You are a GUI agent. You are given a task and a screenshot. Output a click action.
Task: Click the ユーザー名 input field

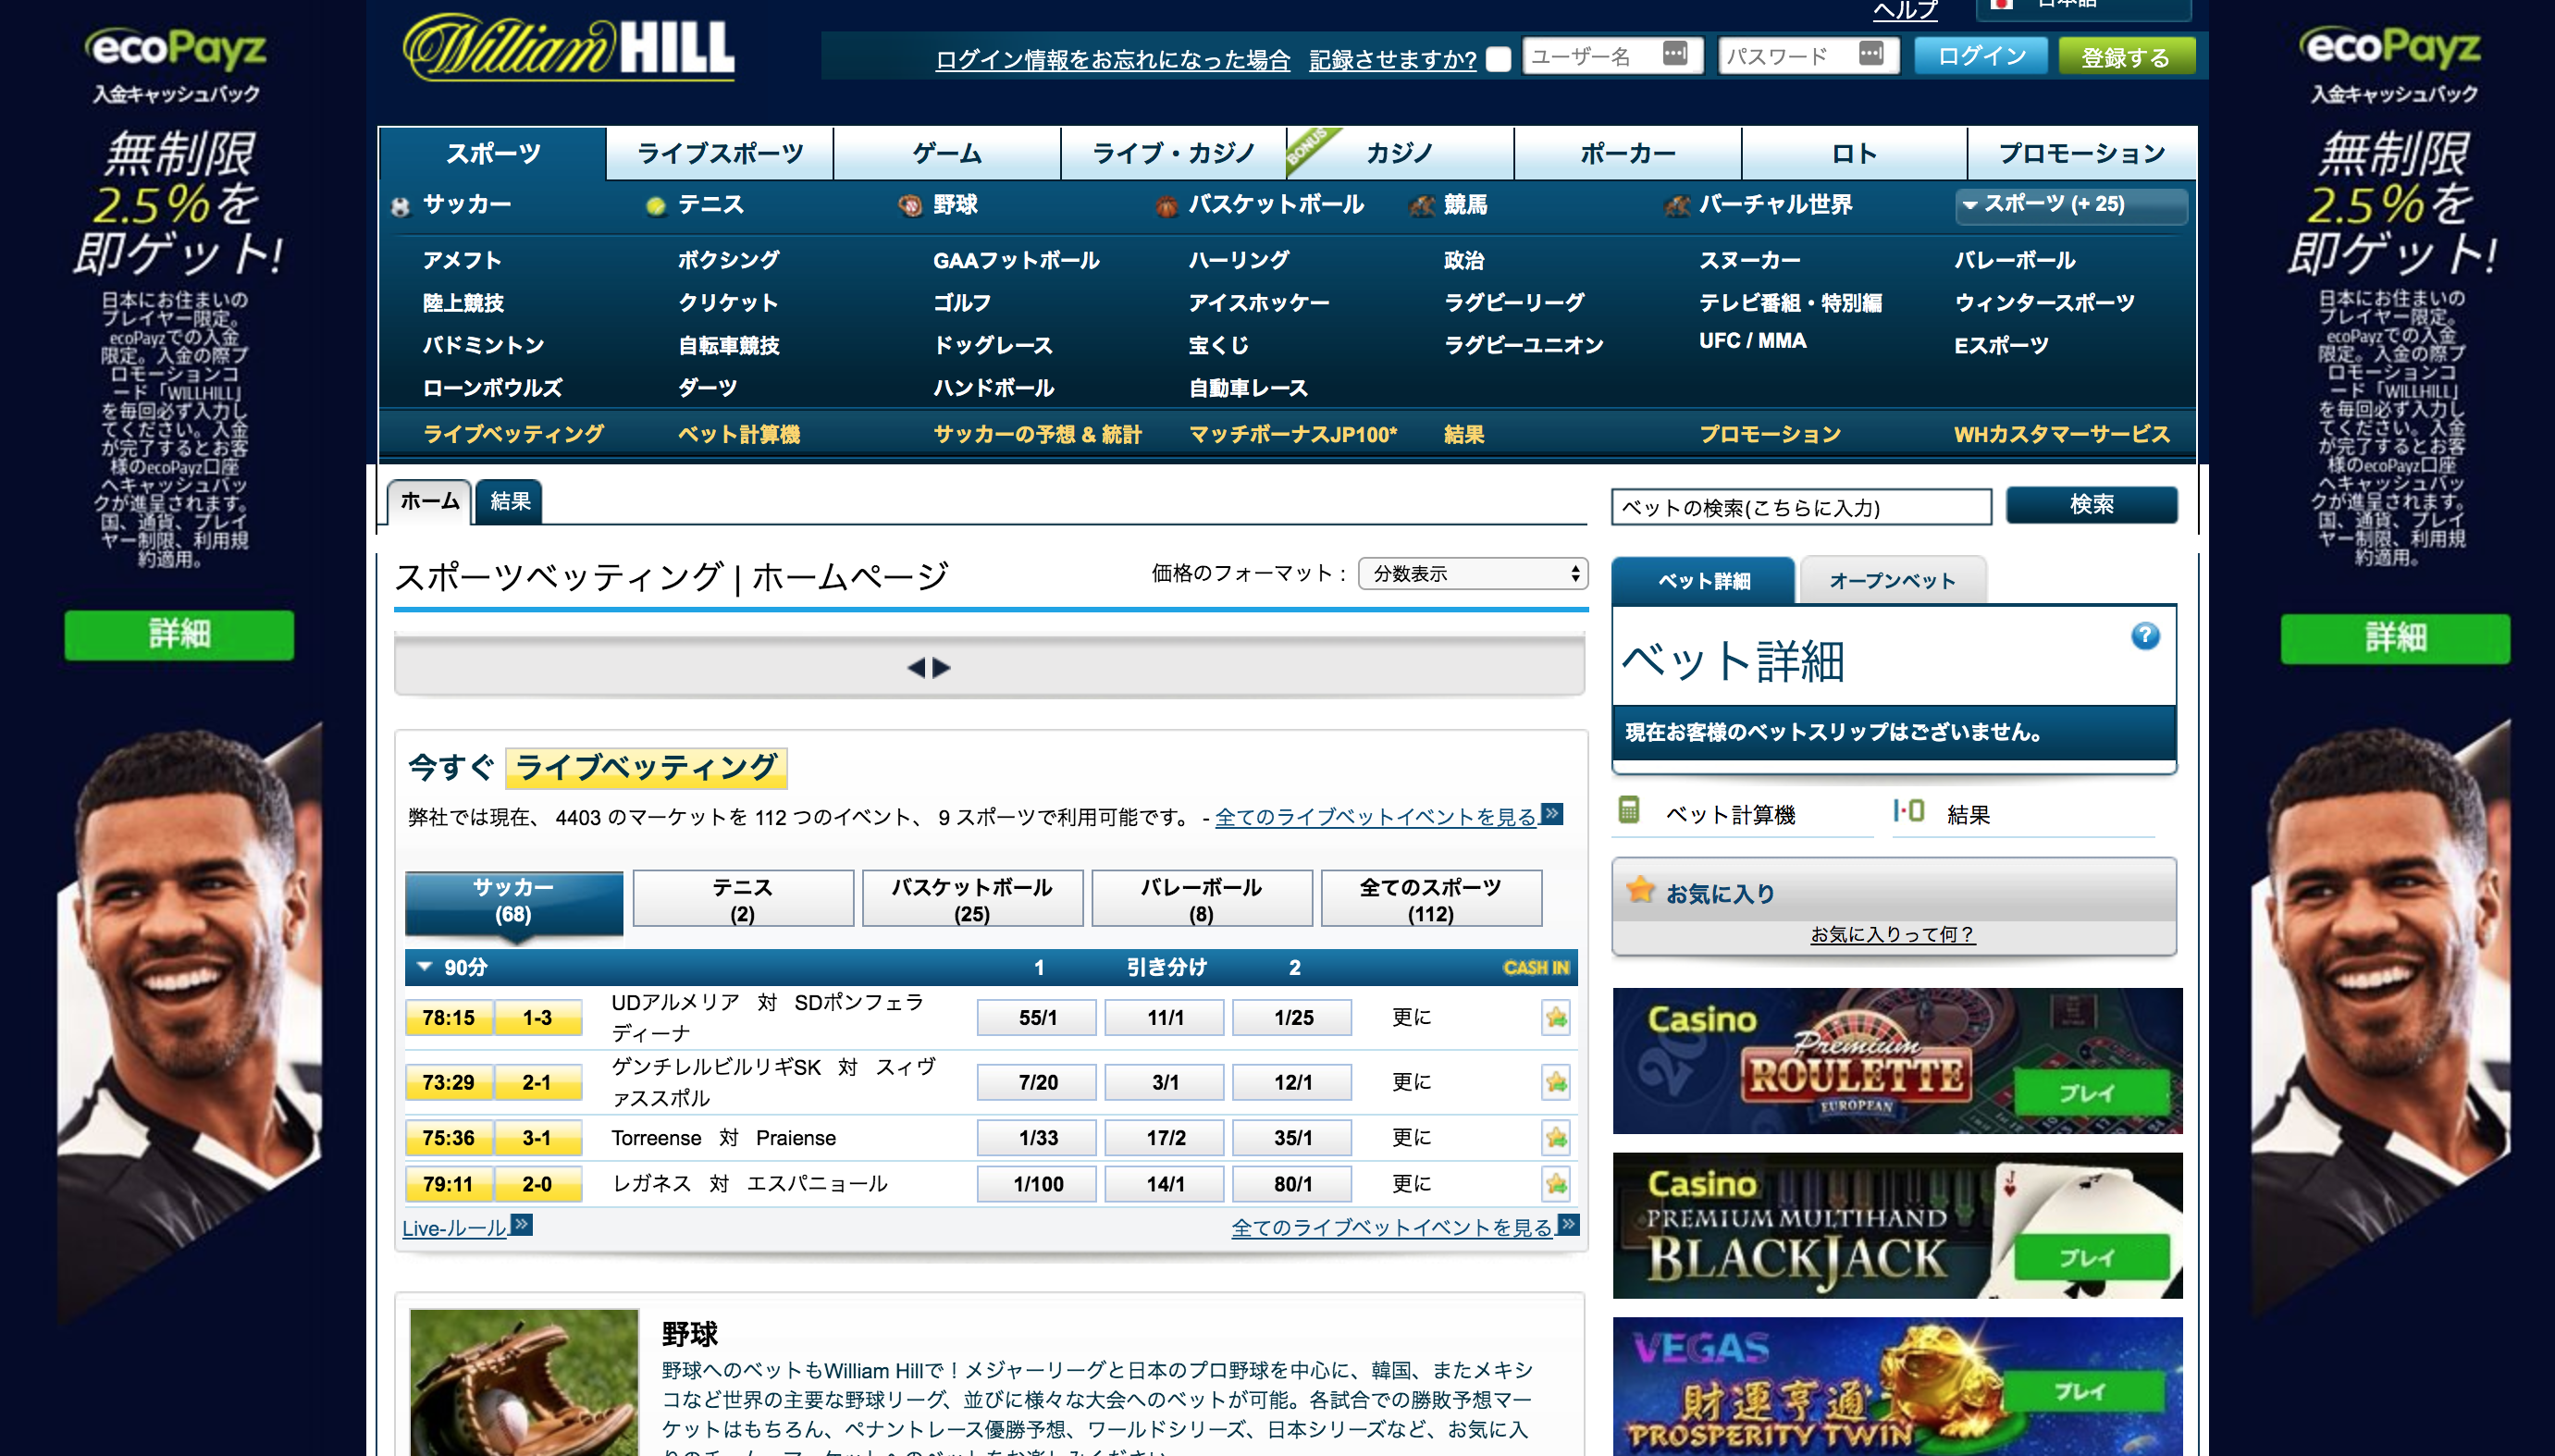pyautogui.click(x=1612, y=56)
